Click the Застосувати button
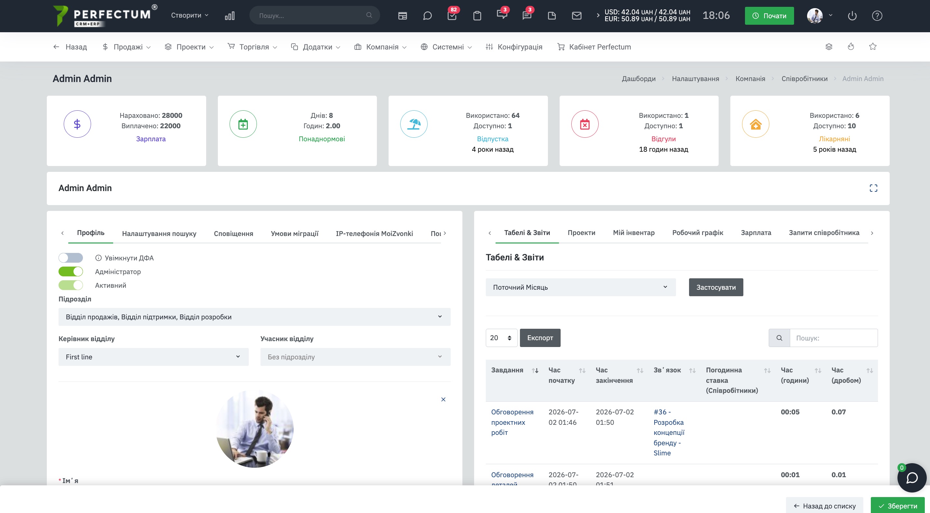This screenshot has width=930, height=513. (716, 287)
